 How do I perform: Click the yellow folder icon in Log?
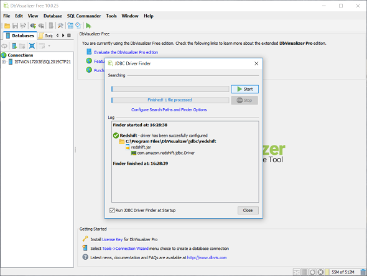tap(122, 142)
